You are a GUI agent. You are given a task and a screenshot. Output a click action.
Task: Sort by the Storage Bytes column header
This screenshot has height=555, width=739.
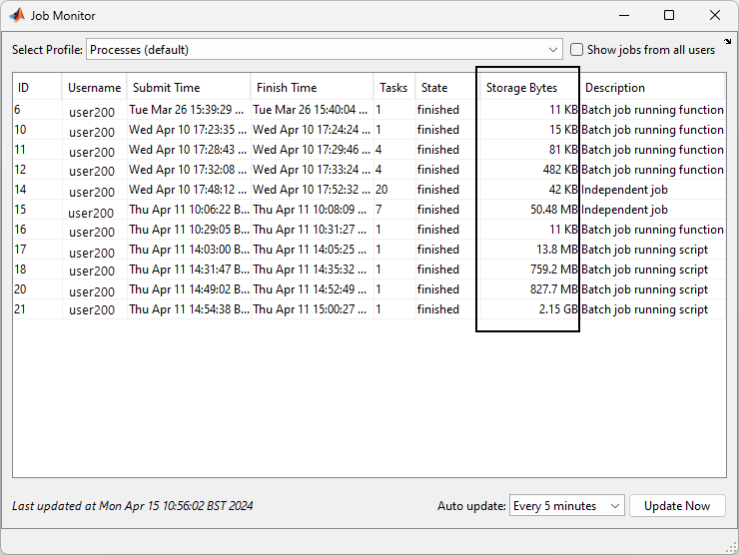(529, 88)
